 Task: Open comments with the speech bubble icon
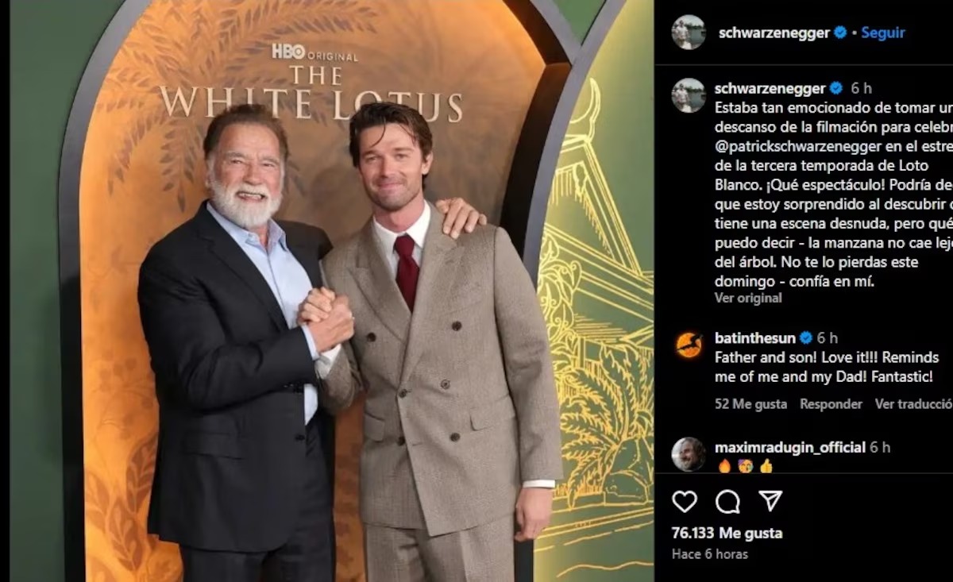tap(727, 501)
